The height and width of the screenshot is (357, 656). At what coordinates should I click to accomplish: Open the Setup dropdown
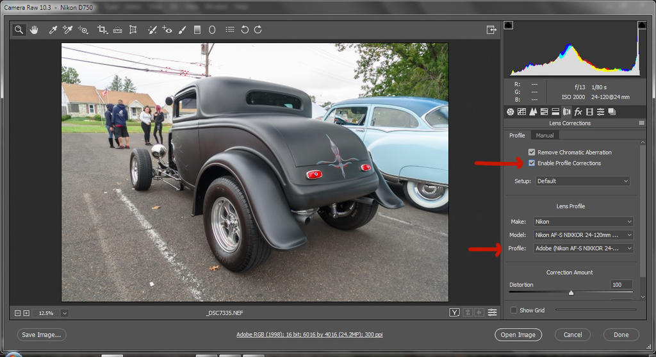coord(582,181)
